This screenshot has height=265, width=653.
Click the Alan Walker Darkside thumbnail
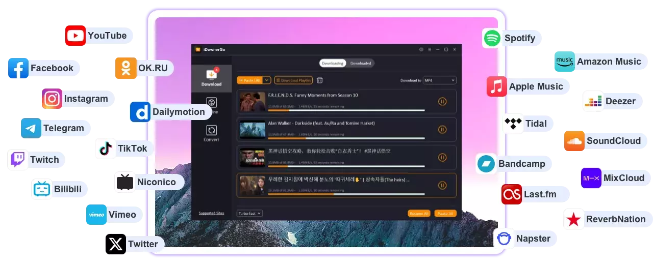(253, 130)
